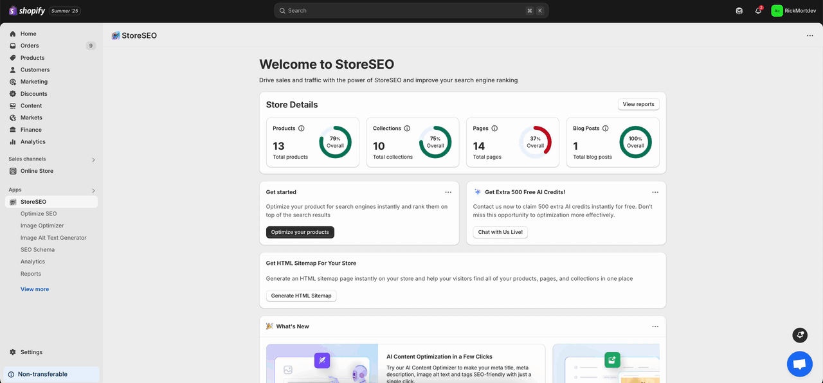Open the Get started card three-dot menu
The width and height of the screenshot is (823, 383).
(x=448, y=192)
